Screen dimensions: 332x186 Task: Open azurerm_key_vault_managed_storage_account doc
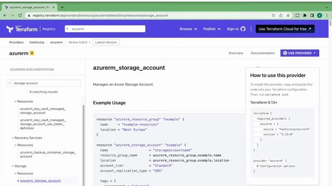point(43,111)
